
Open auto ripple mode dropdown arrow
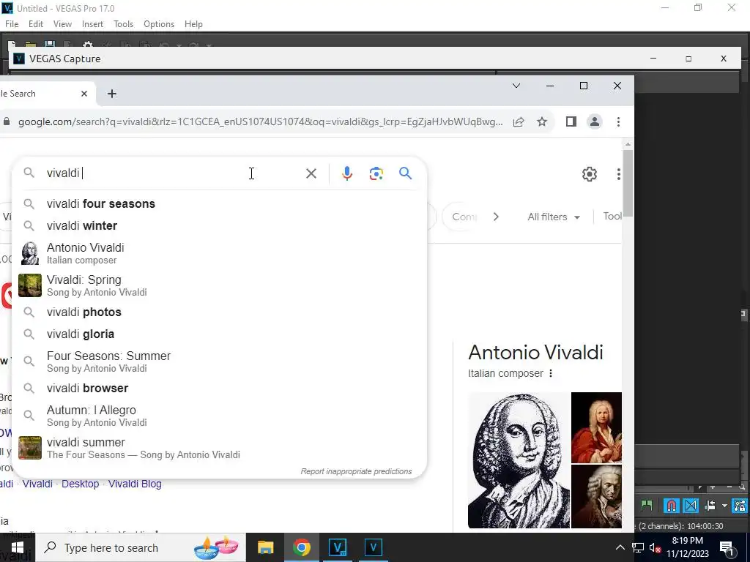(724, 505)
